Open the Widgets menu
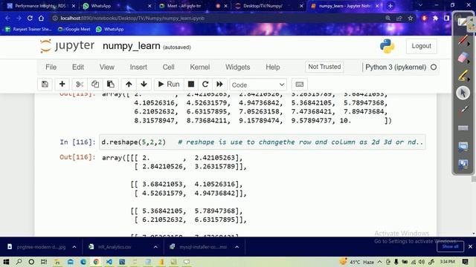 (x=238, y=67)
